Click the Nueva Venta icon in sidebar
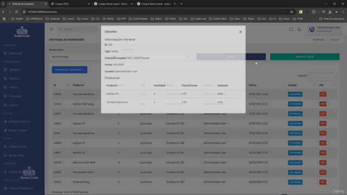This screenshot has height=195, width=347. [x=5, y=155]
